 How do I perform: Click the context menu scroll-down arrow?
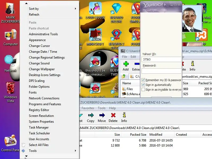[26, 156]
